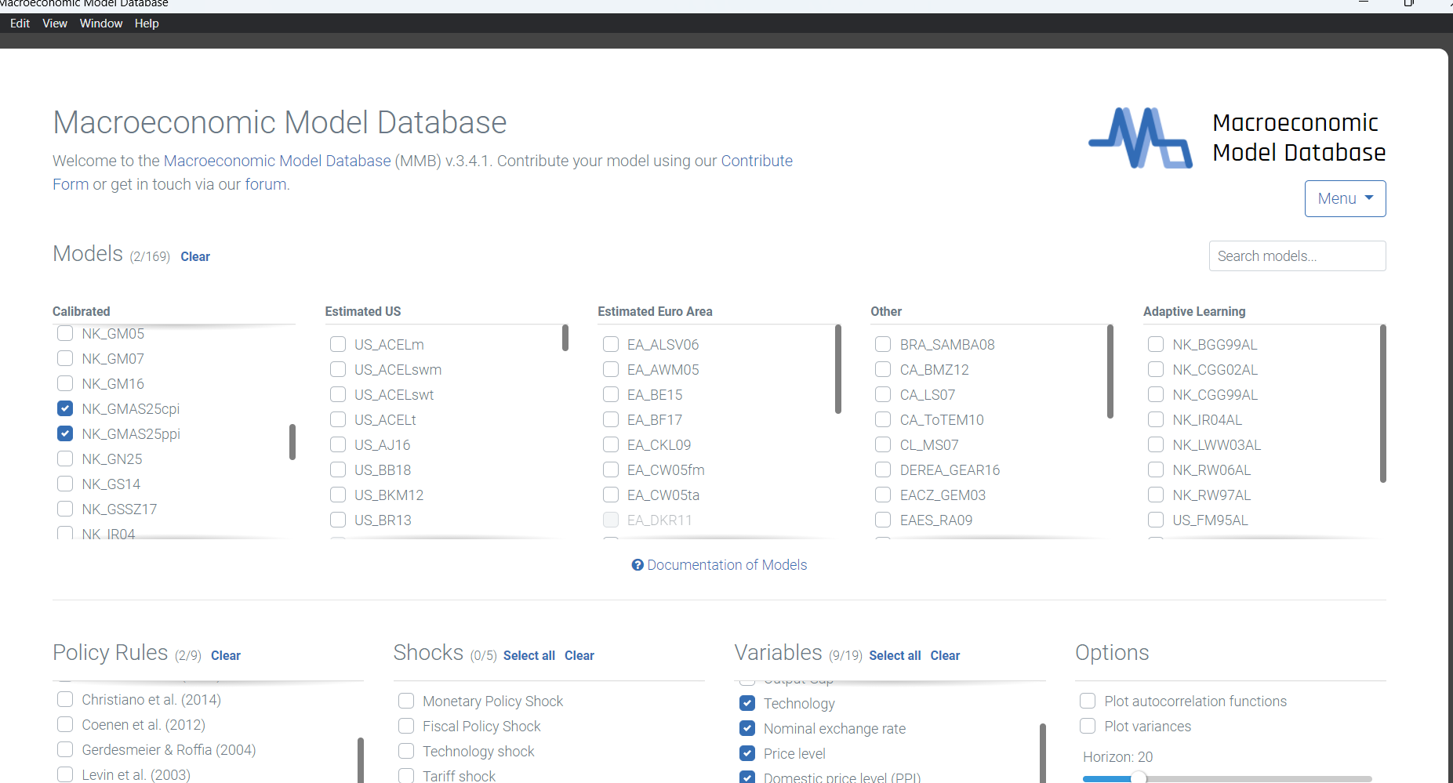Focus the Search models input field
The image size is (1453, 783).
pos(1297,256)
